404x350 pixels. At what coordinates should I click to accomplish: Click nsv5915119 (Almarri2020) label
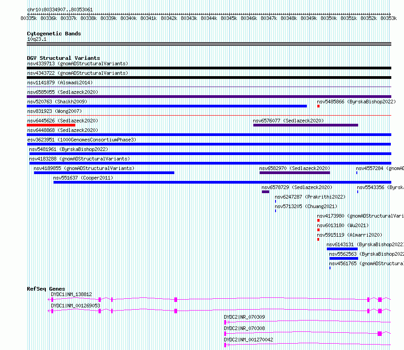click(x=350, y=235)
